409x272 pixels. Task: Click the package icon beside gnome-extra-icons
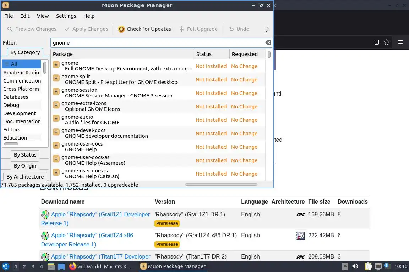(56, 105)
